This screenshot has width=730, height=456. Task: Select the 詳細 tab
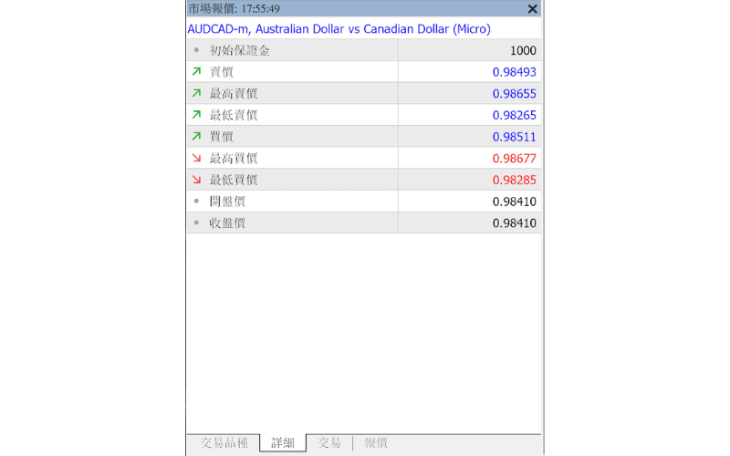(283, 442)
